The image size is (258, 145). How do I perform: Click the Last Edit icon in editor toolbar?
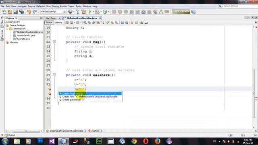[67, 23]
